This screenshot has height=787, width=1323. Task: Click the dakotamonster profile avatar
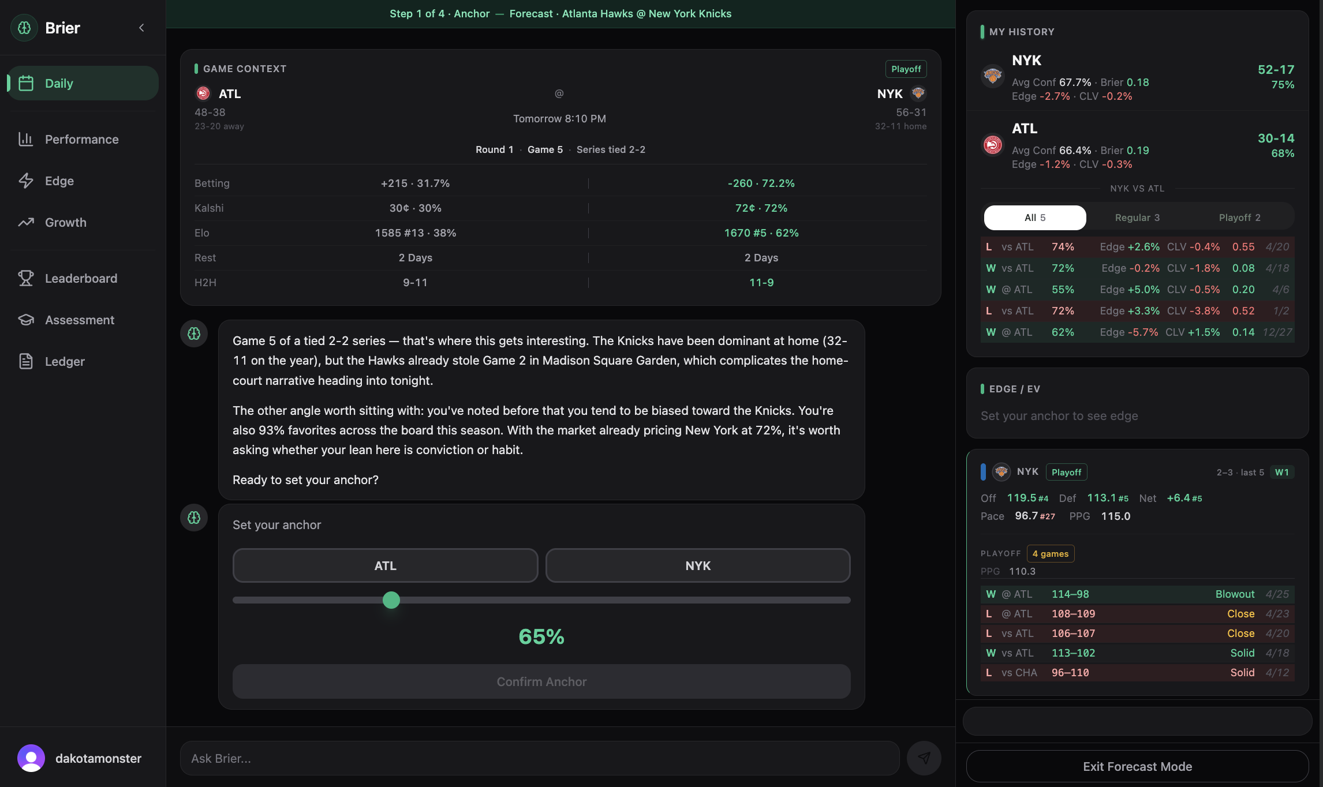click(x=31, y=758)
